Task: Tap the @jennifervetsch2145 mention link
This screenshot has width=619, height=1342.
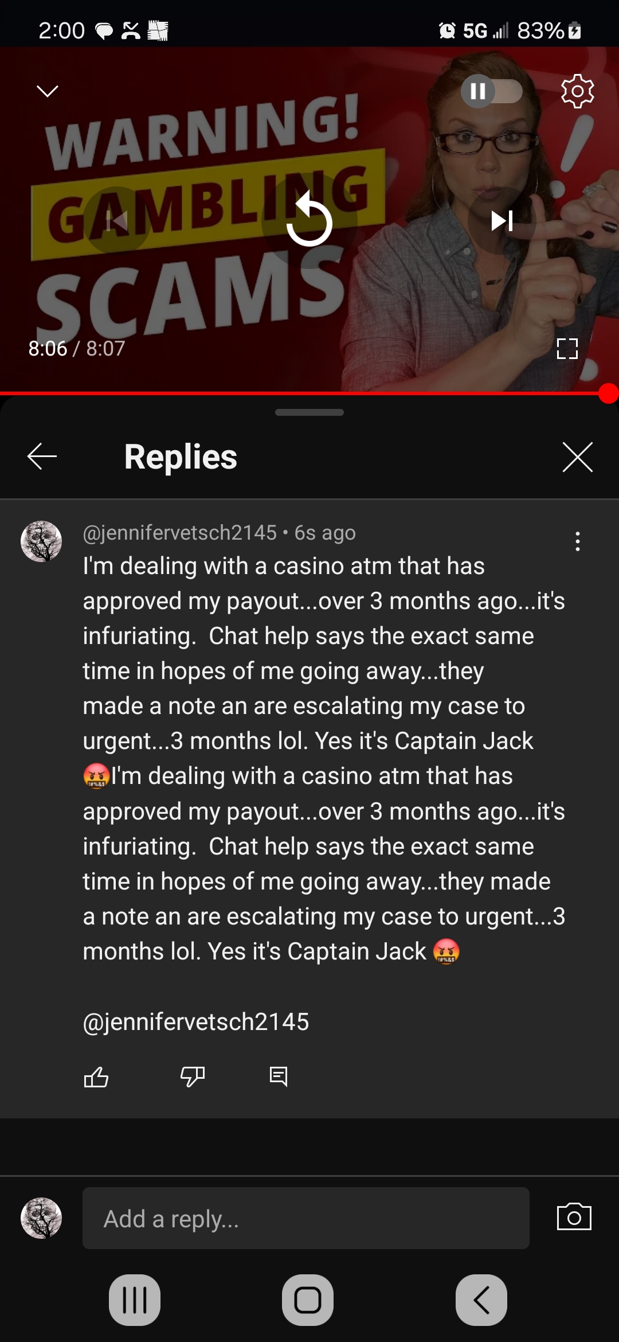Action: tap(196, 1022)
